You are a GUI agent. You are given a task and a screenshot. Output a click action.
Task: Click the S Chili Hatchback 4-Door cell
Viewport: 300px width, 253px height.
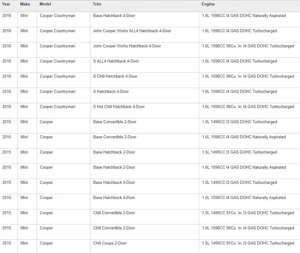tap(115, 76)
